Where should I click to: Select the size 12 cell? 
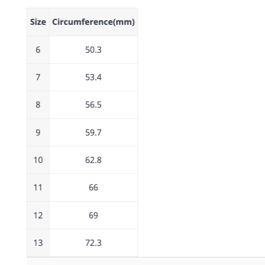38,215
